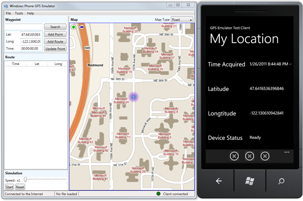Click Microsoft Building 26 label on map
Image resolution: width=303 pixels, height=201 pixels.
click(138, 170)
